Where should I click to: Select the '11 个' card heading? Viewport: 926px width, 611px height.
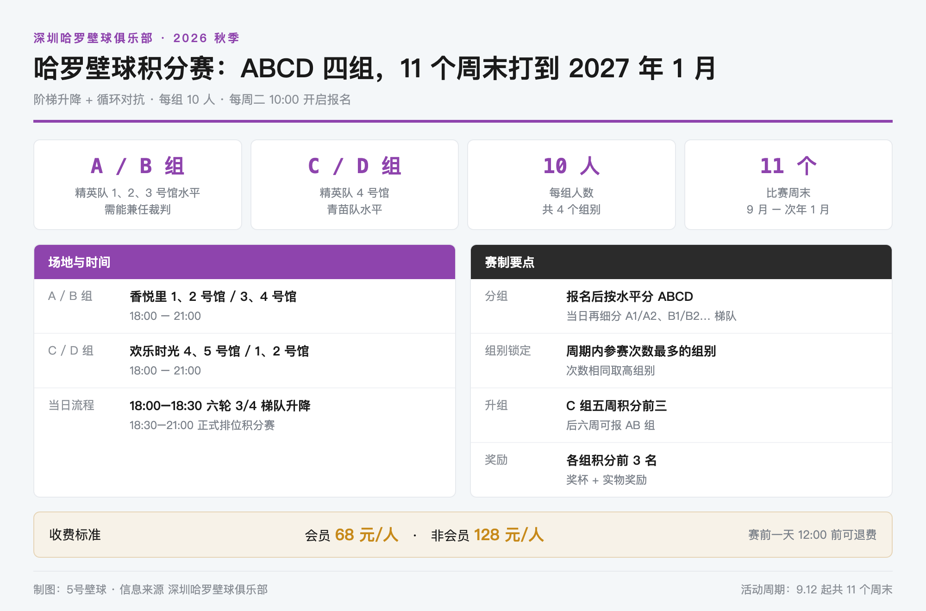click(788, 166)
